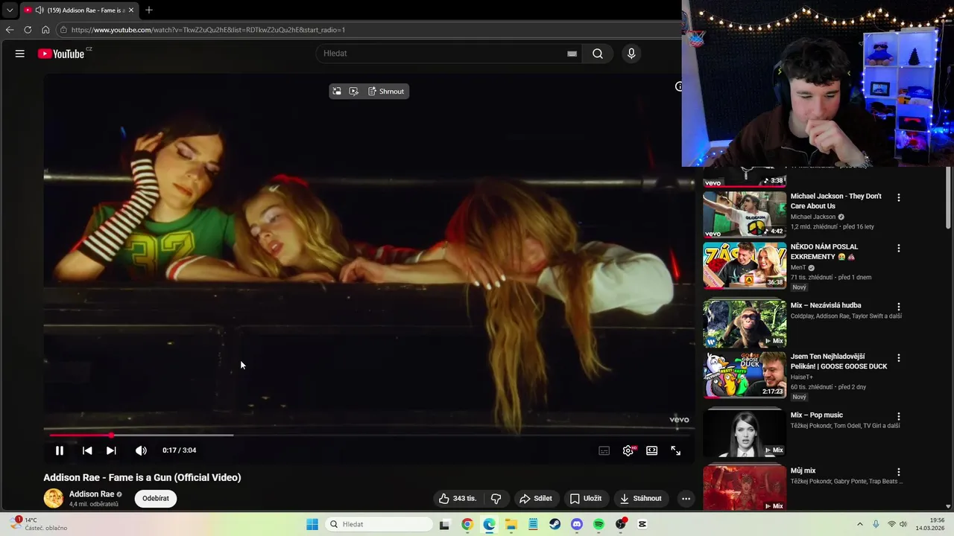Click the youtube.com URL address bar
Screen dimensions: 954x536
pyautogui.click(x=369, y=30)
